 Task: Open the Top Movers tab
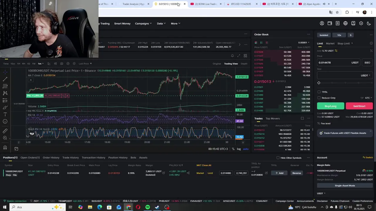273,118
